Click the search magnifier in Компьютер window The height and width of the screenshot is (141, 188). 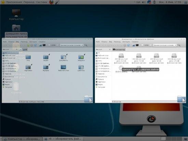click(179, 45)
